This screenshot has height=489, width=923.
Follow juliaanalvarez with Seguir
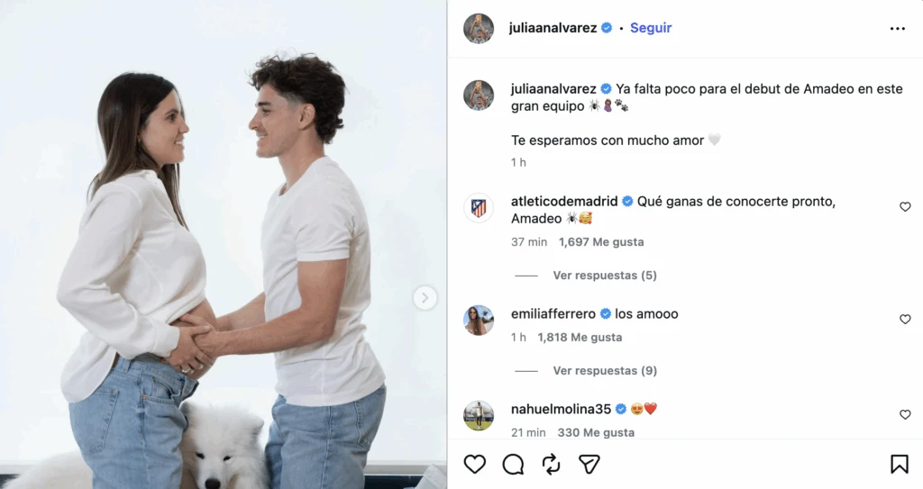click(651, 28)
